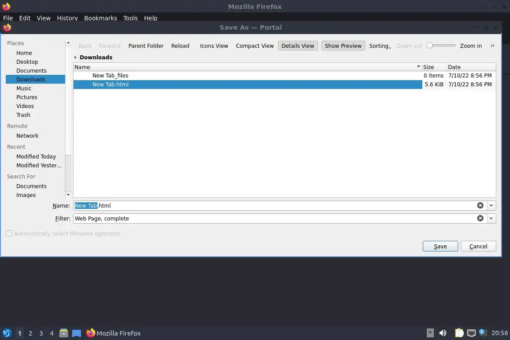510x340 pixels.
Task: Open the file manager taskbar icon
Action: [64, 333]
